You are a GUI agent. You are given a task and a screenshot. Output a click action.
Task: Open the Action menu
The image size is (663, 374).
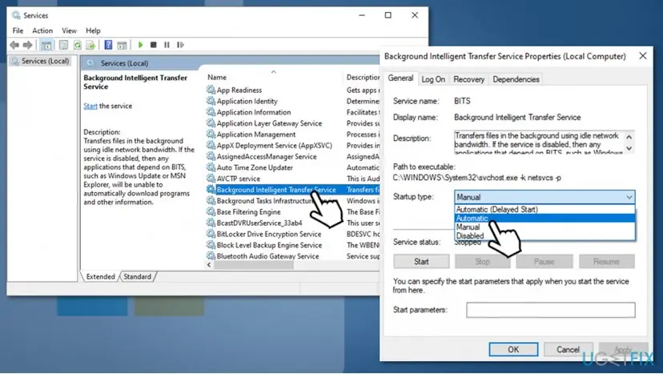42,30
